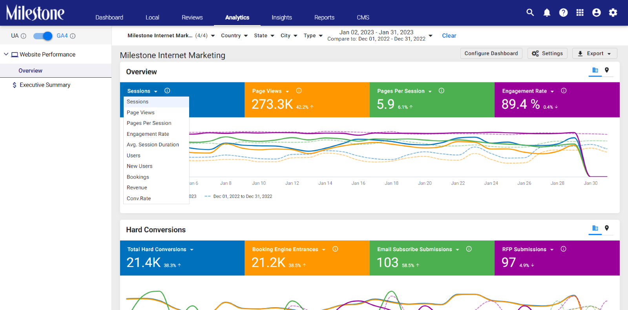Click the Sessions info icon
This screenshot has width=628, height=310.
tap(167, 91)
